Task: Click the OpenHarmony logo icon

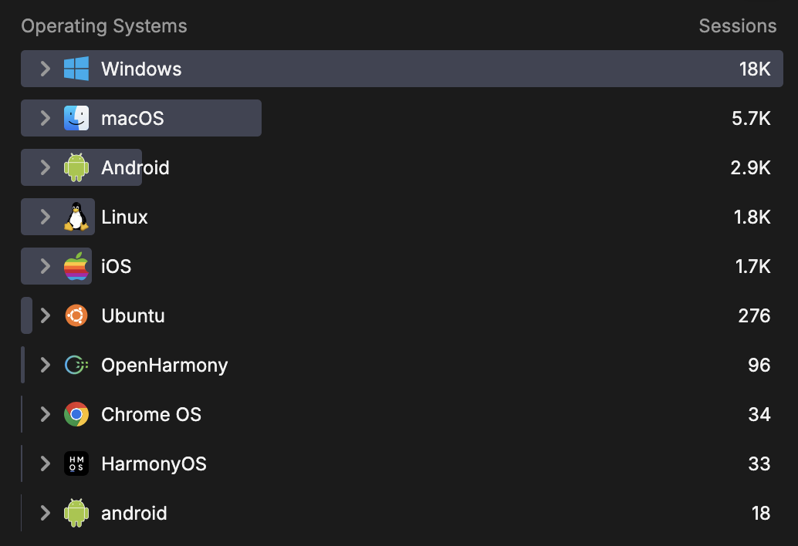Action: pos(76,365)
